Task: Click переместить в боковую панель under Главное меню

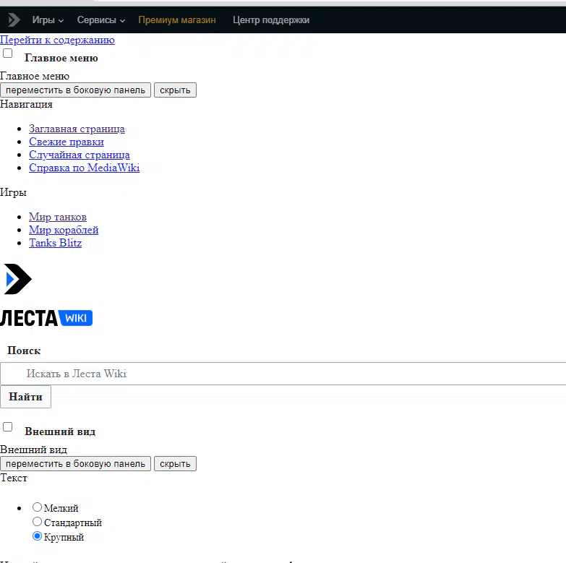Action: [75, 90]
